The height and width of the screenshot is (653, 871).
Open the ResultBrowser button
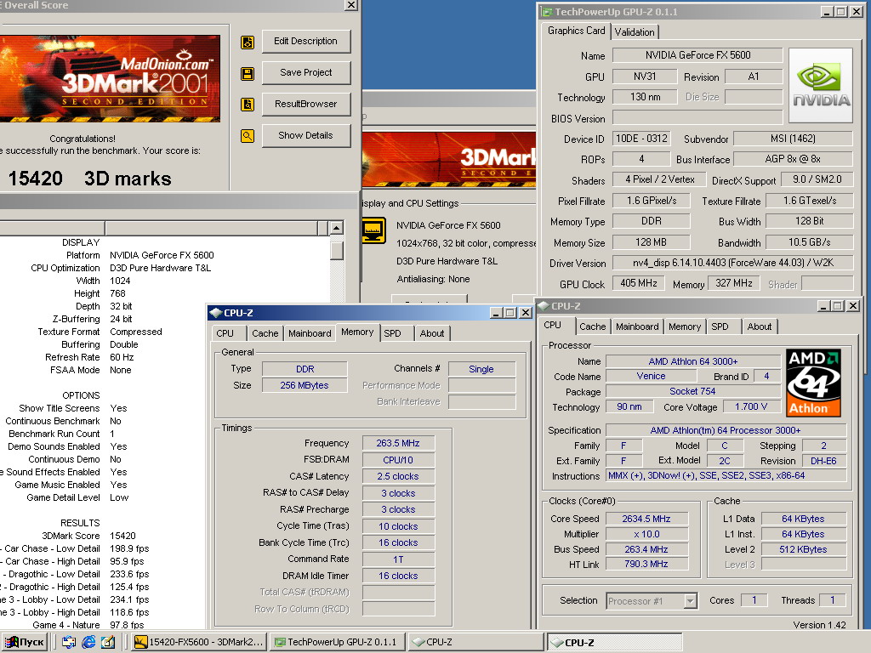[x=305, y=104]
